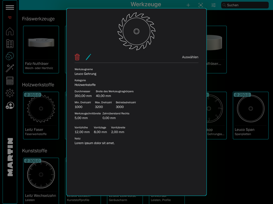Click the Auswählen button
273x204 pixels.
190,57
